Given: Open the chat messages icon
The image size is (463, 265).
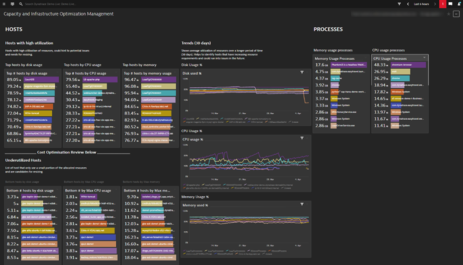Looking at the screenshot, I should [451, 4].
